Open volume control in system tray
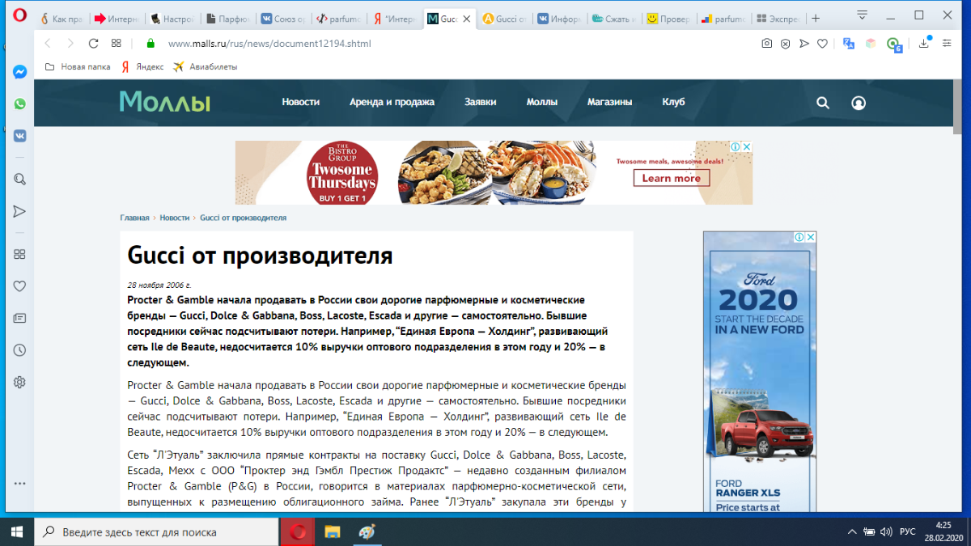The width and height of the screenshot is (971, 546). coord(886,531)
